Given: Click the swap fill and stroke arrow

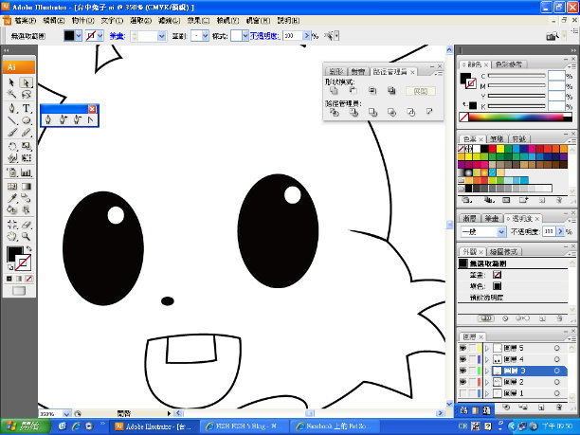Looking at the screenshot, I should pyautogui.click(x=28, y=249).
